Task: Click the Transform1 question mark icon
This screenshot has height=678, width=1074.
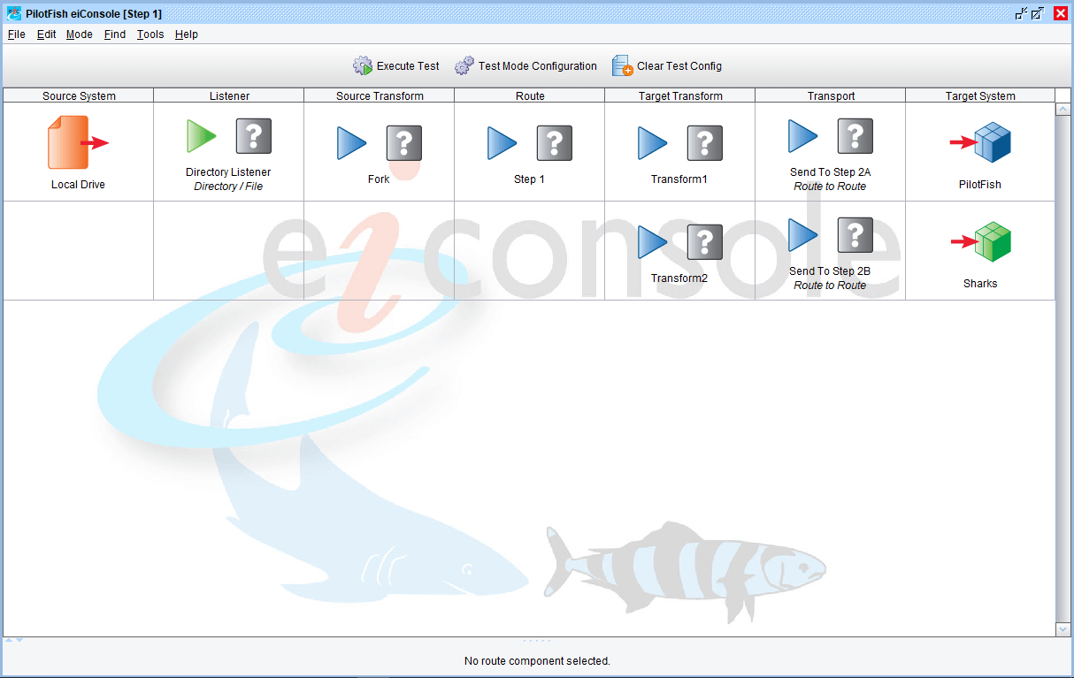Action: click(705, 143)
